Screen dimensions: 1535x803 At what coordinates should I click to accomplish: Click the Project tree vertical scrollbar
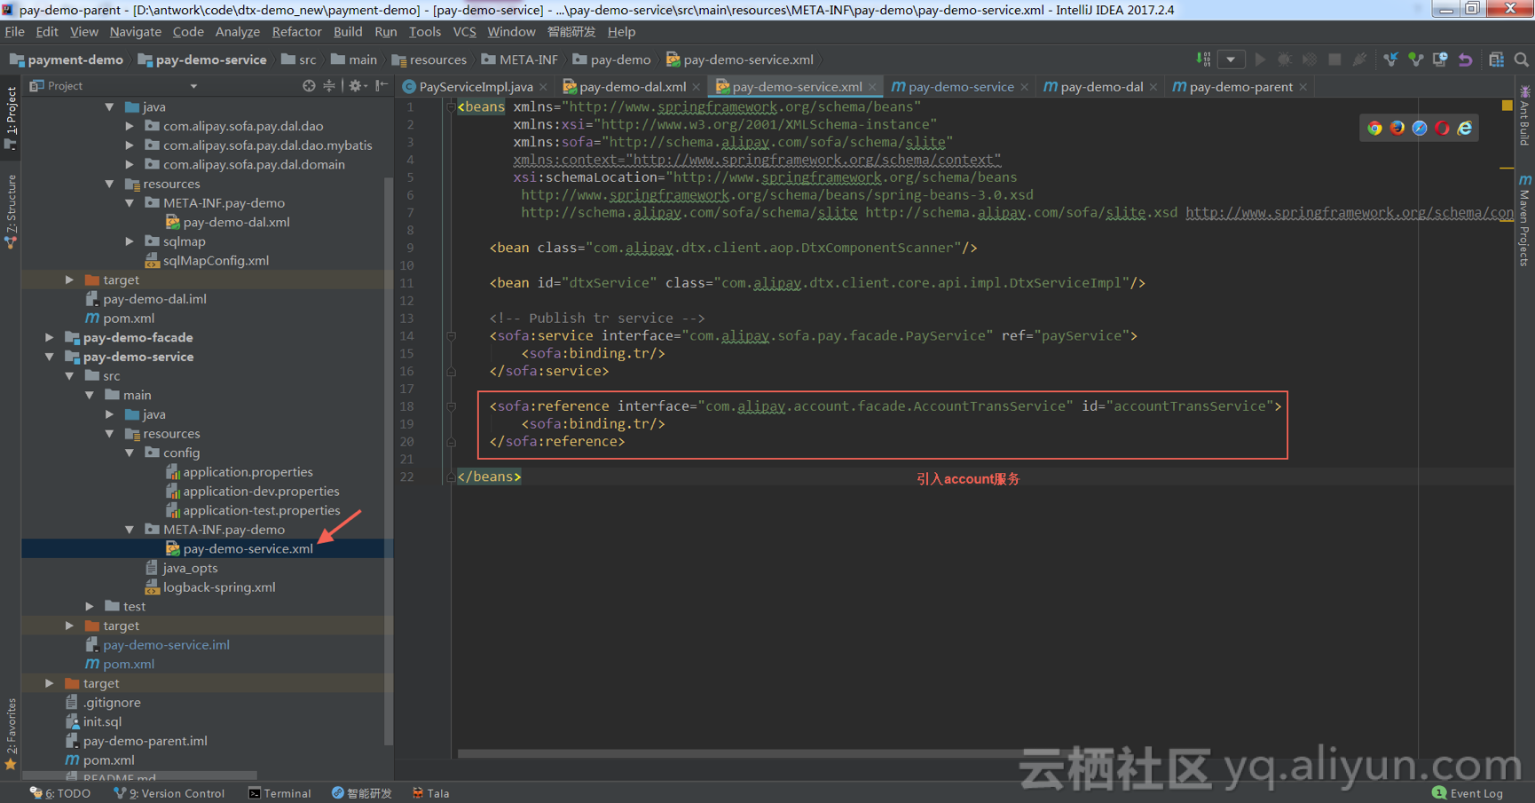389,461
